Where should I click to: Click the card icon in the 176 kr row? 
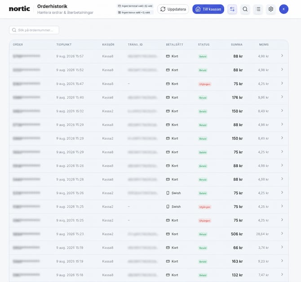click(x=168, y=97)
